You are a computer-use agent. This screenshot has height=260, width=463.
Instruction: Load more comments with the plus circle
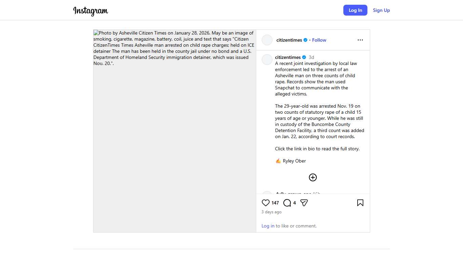coord(313,177)
